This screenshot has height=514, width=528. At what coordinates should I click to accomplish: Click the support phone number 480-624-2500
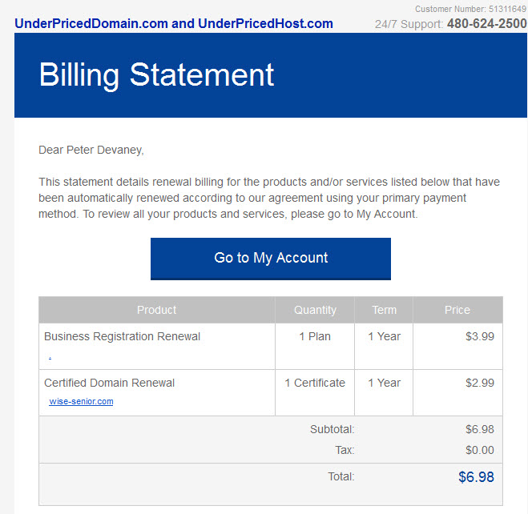pos(486,23)
